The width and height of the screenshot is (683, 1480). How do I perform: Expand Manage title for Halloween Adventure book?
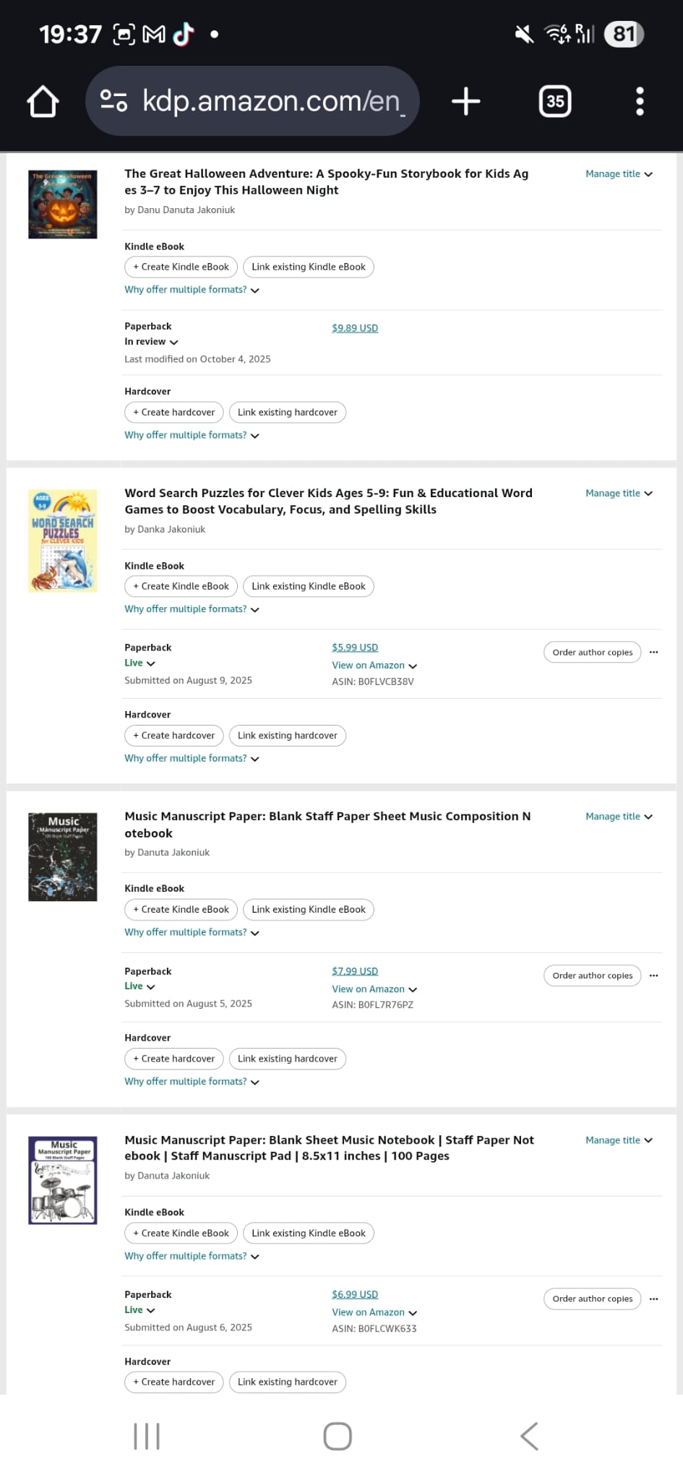(x=619, y=174)
